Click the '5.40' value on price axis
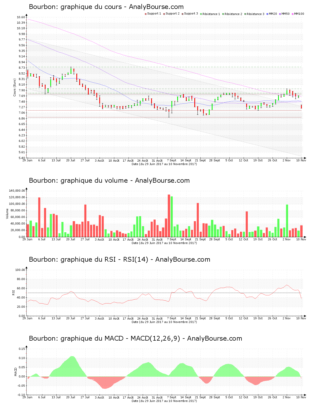Screen dimensions: 316x408 pos(22,158)
